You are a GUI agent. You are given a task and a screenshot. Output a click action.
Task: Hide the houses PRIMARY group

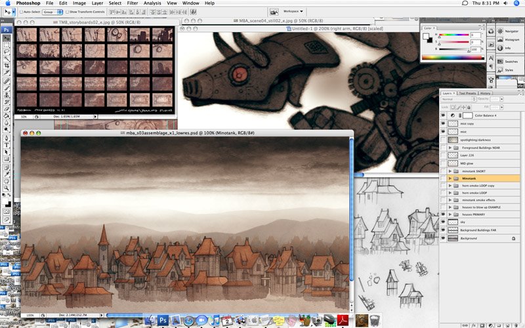coord(443,215)
